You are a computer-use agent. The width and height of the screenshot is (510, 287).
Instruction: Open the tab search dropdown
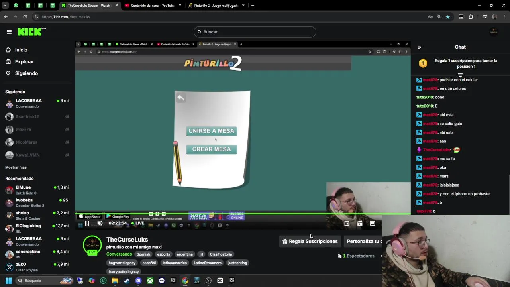click(5, 6)
